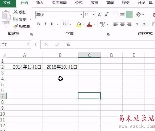Screen dimensions: 155x131
Task: Select cell with 2014年1月1日
Action: [x=25, y=67]
